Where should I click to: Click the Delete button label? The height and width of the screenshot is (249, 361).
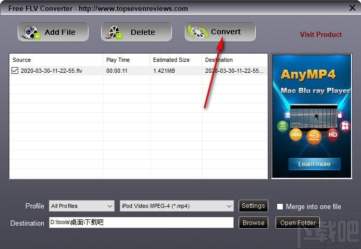point(143,32)
